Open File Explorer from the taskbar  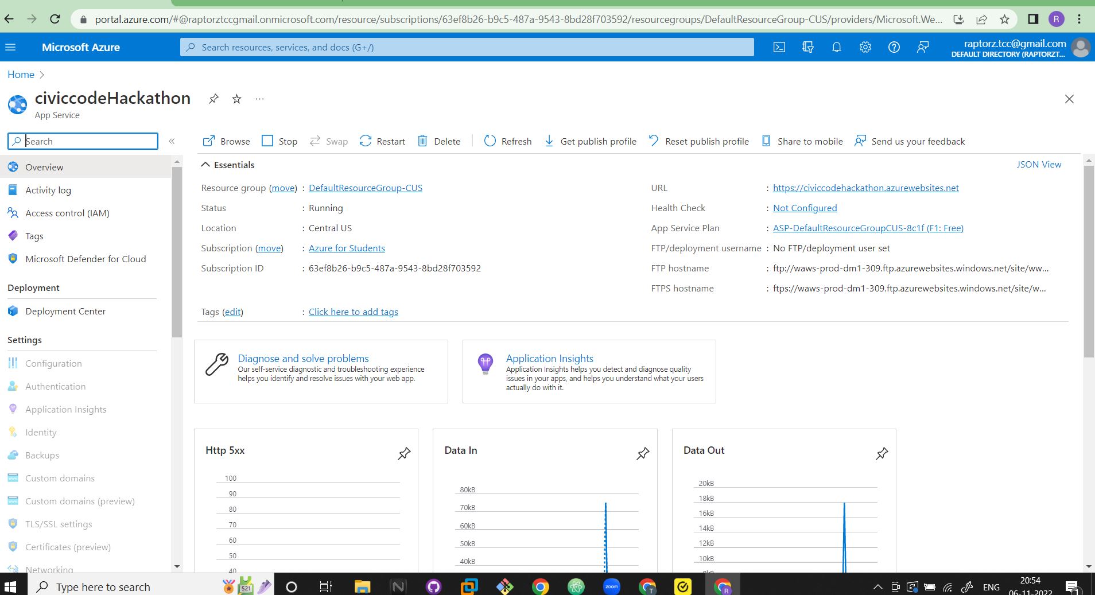pos(362,586)
